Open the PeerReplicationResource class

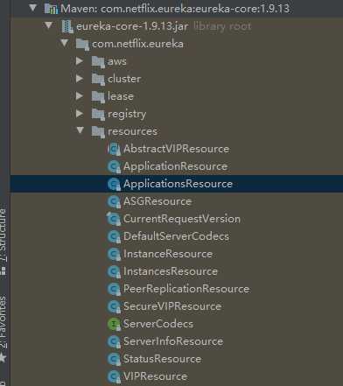(x=186, y=289)
